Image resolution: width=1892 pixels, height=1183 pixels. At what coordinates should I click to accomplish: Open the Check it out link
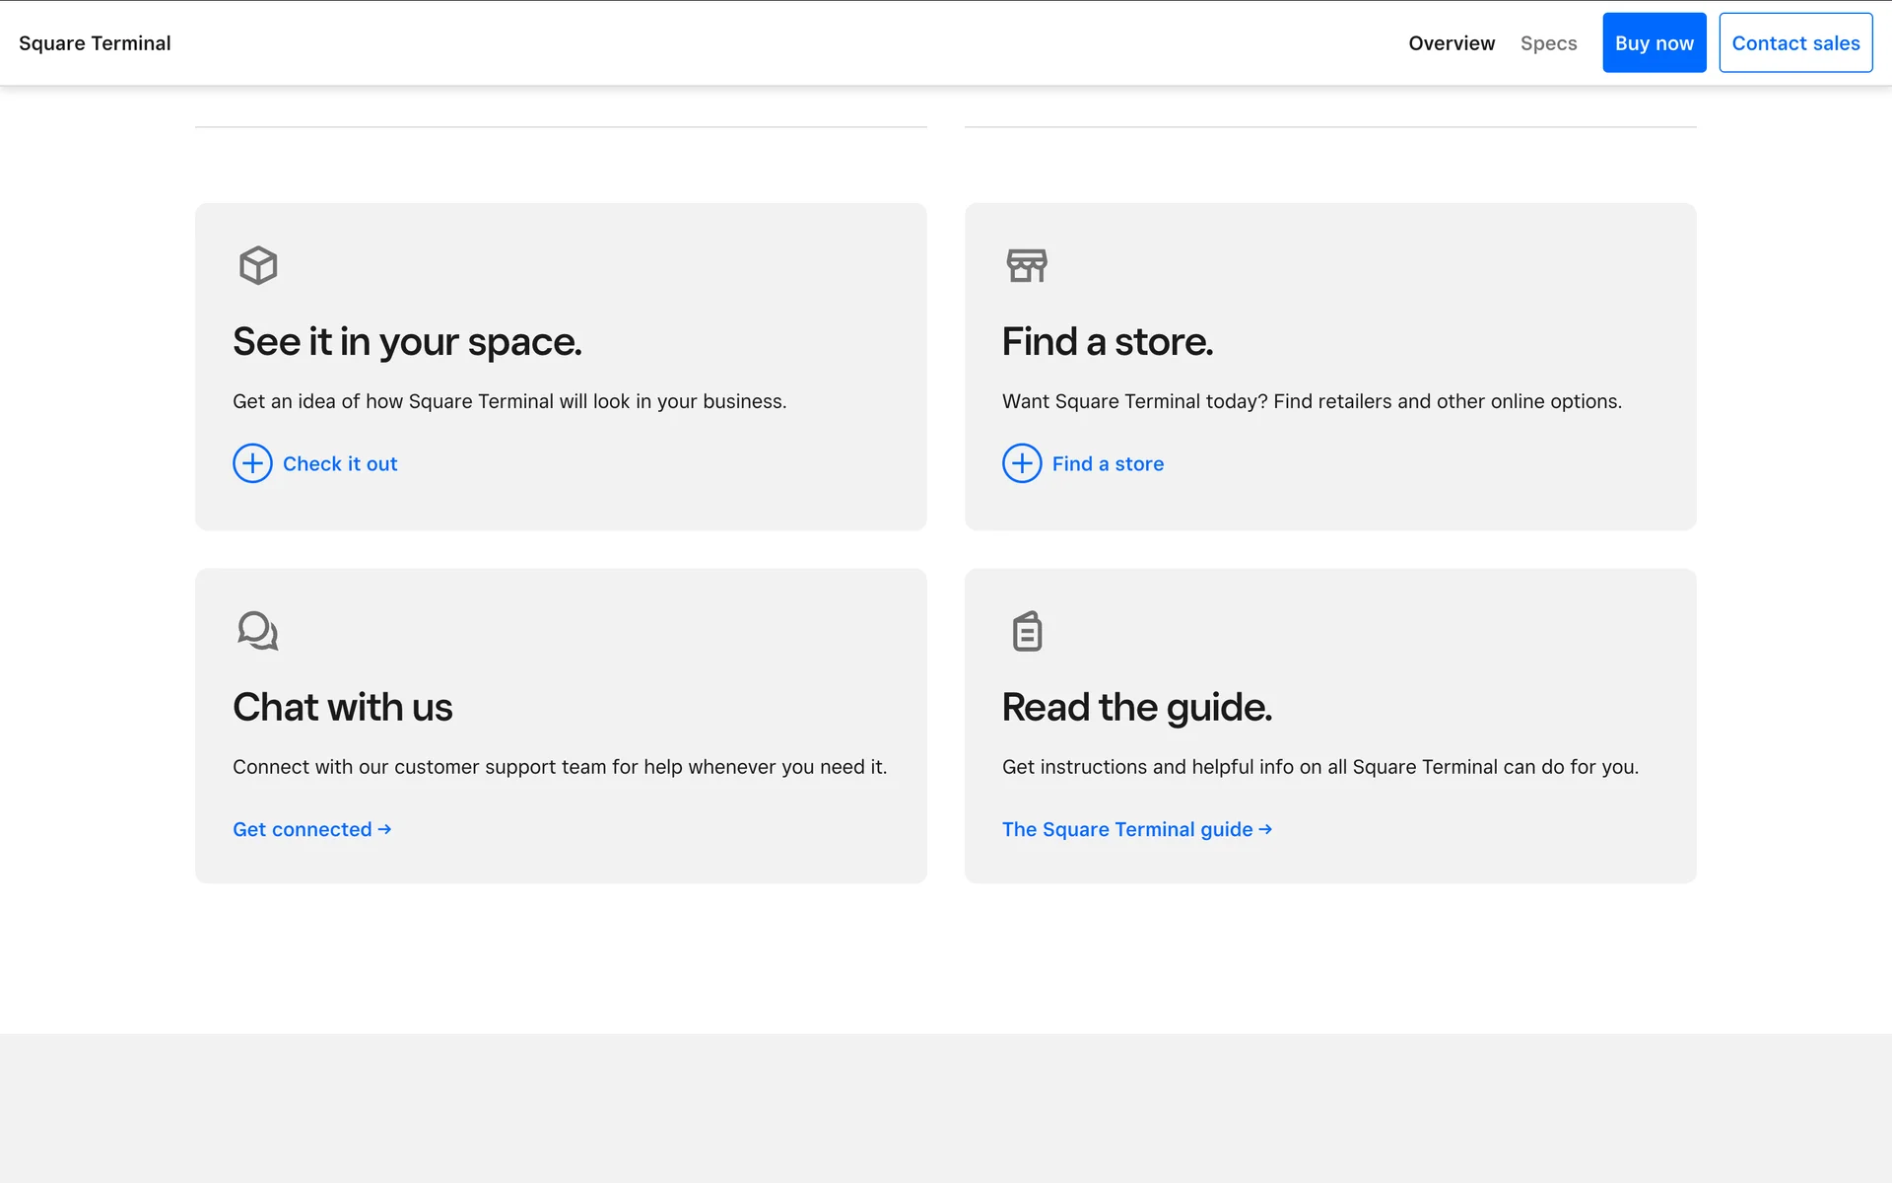pyautogui.click(x=340, y=464)
